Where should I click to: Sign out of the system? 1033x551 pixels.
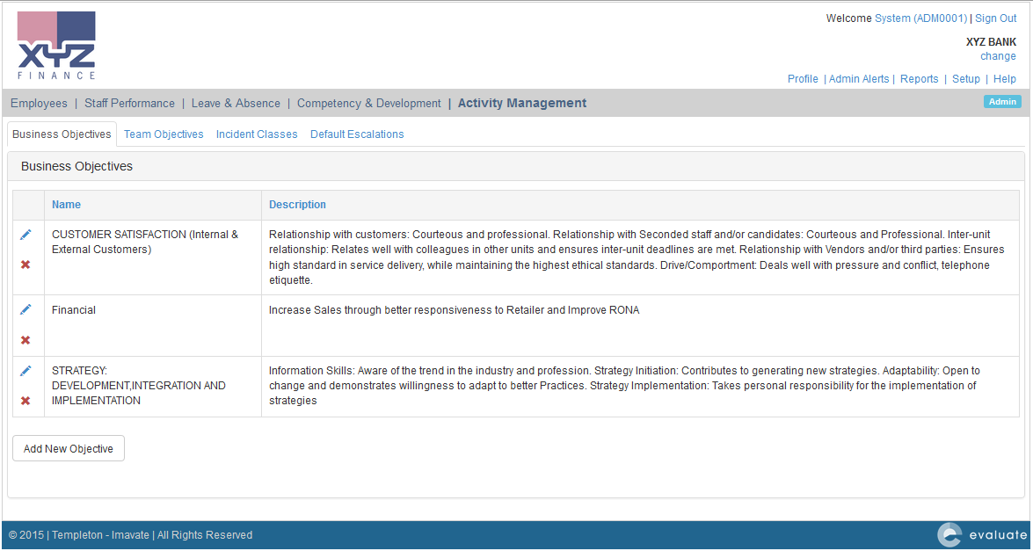[x=995, y=18]
